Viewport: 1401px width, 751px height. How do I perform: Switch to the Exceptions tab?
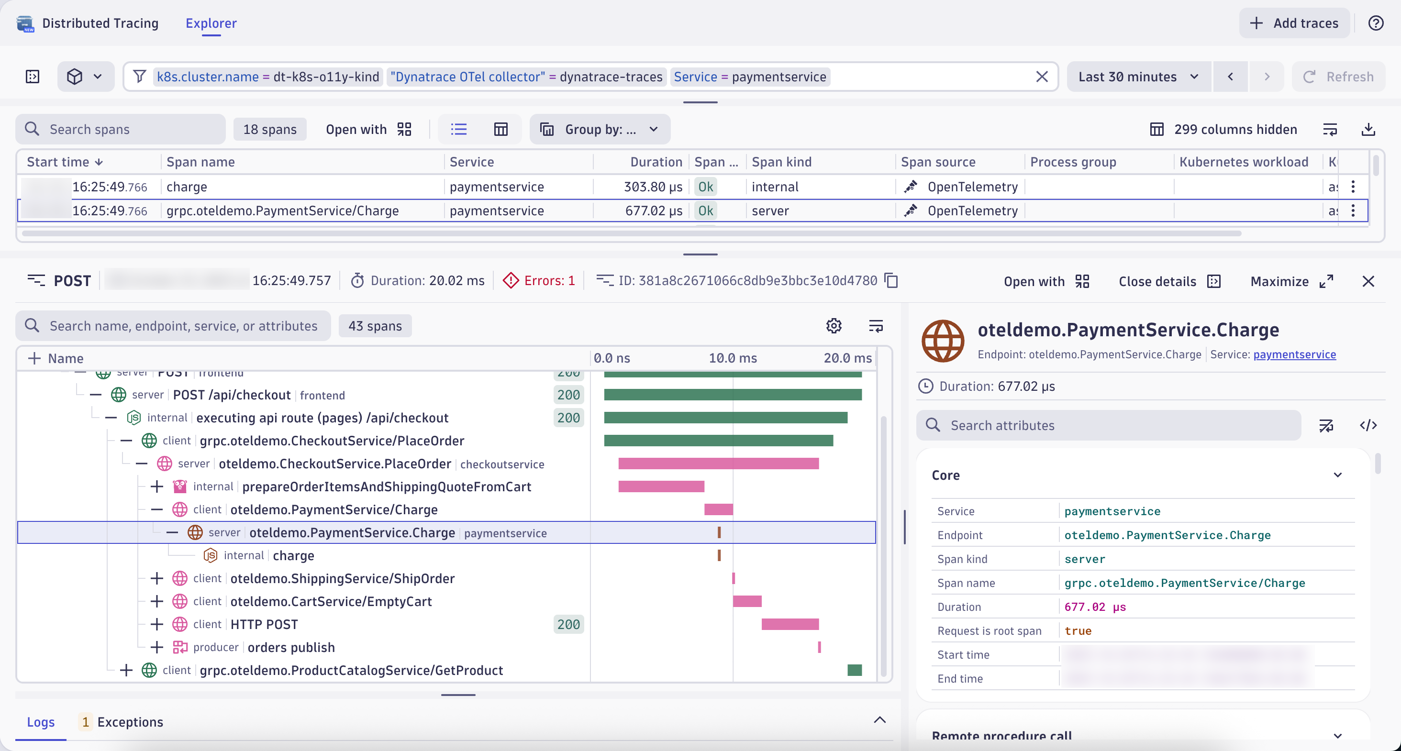[x=131, y=722]
